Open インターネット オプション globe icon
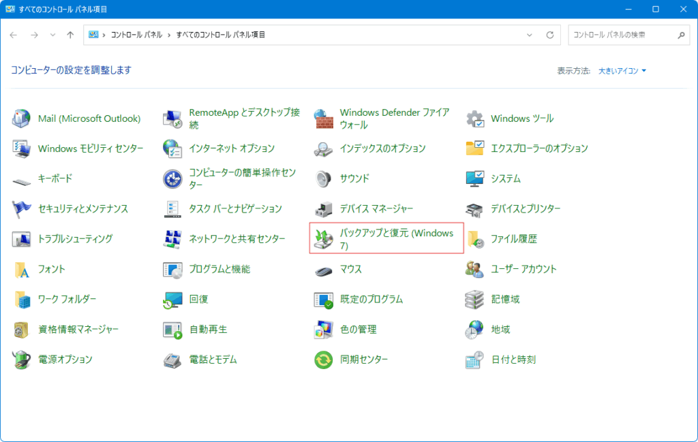Image resolution: width=698 pixels, height=442 pixels. click(x=172, y=148)
